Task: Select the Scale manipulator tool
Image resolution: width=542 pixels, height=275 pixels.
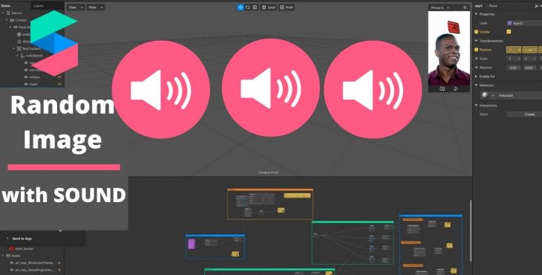Action: click(255, 7)
